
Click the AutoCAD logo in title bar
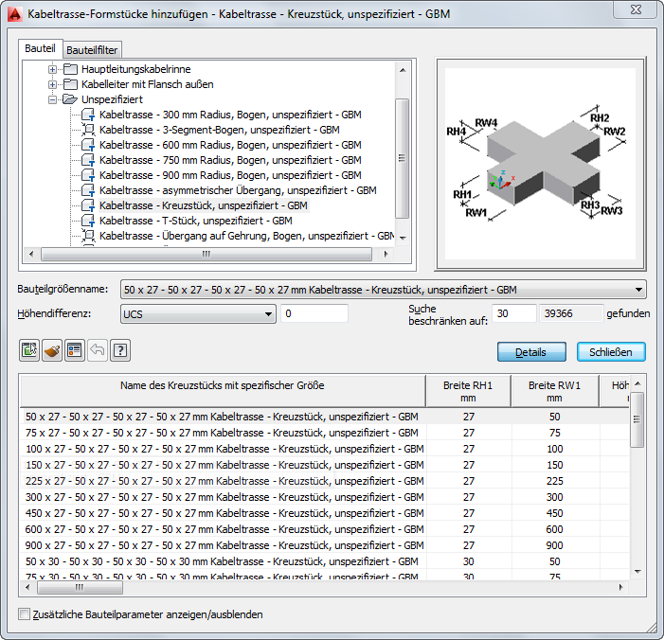(x=15, y=14)
